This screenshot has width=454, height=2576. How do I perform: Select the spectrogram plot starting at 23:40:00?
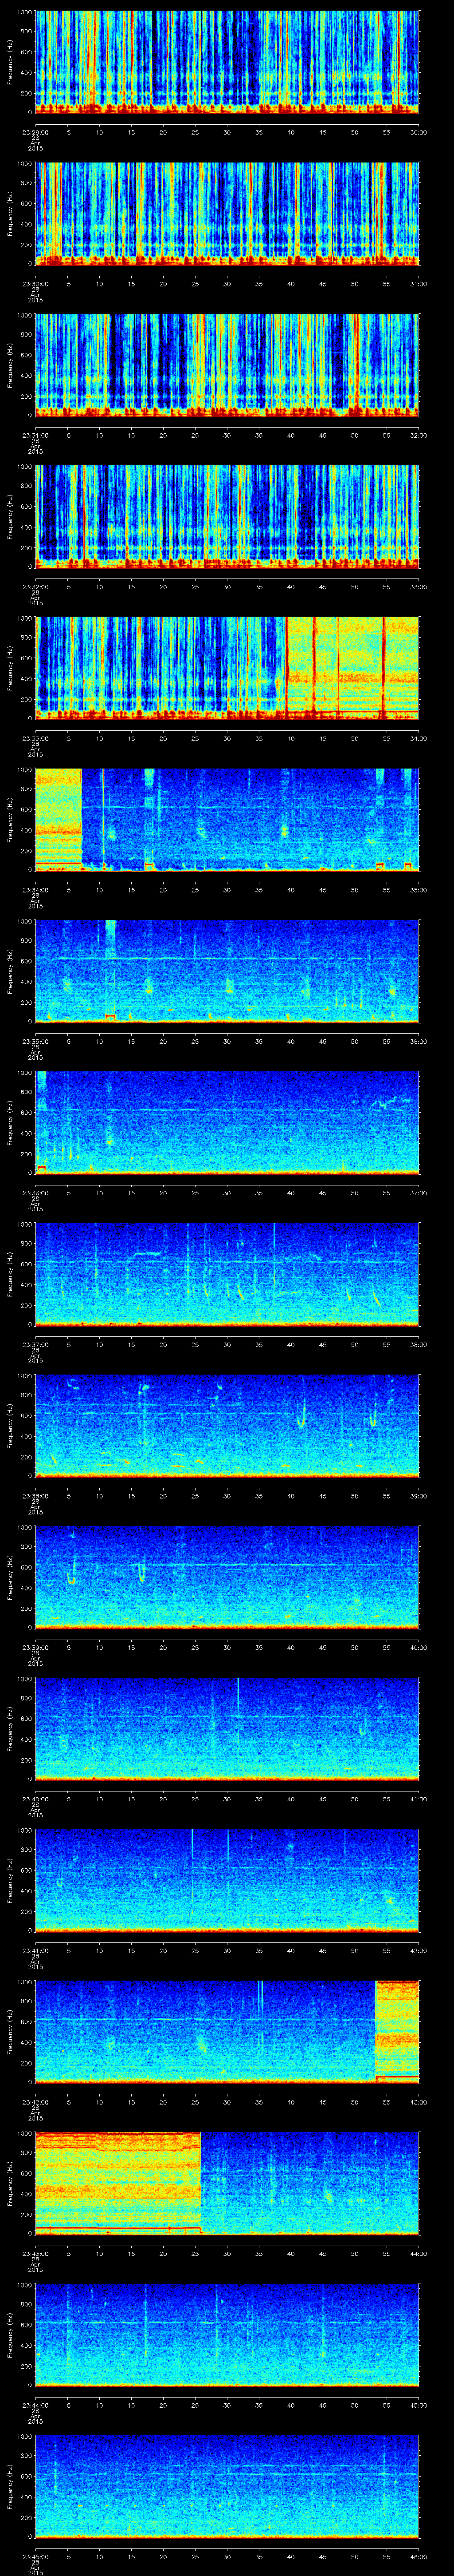coord(227,1729)
